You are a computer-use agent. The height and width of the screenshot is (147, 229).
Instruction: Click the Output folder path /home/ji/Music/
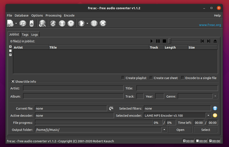(48, 130)
